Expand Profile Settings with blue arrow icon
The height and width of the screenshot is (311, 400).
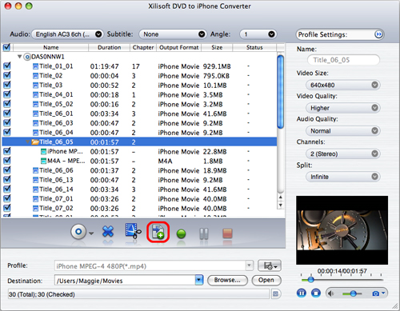378,34
